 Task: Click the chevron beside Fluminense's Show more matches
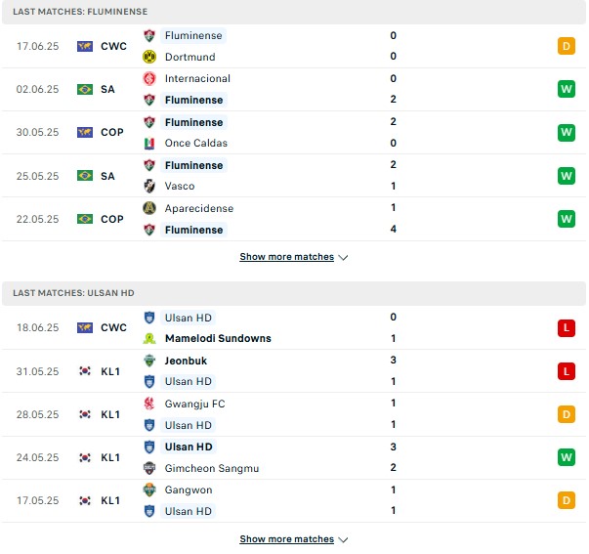(x=343, y=257)
